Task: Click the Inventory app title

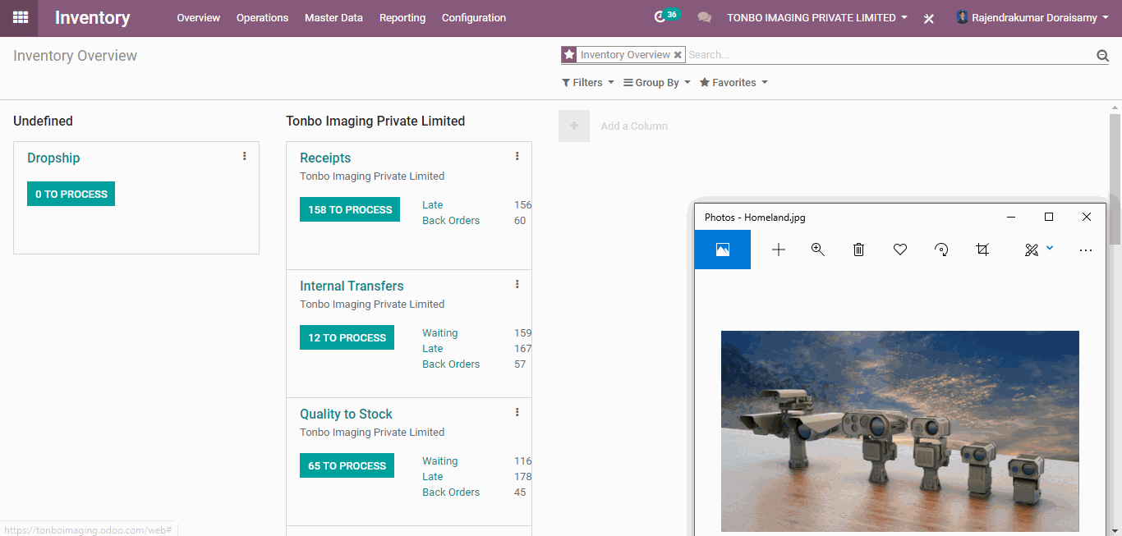Action: (93, 17)
